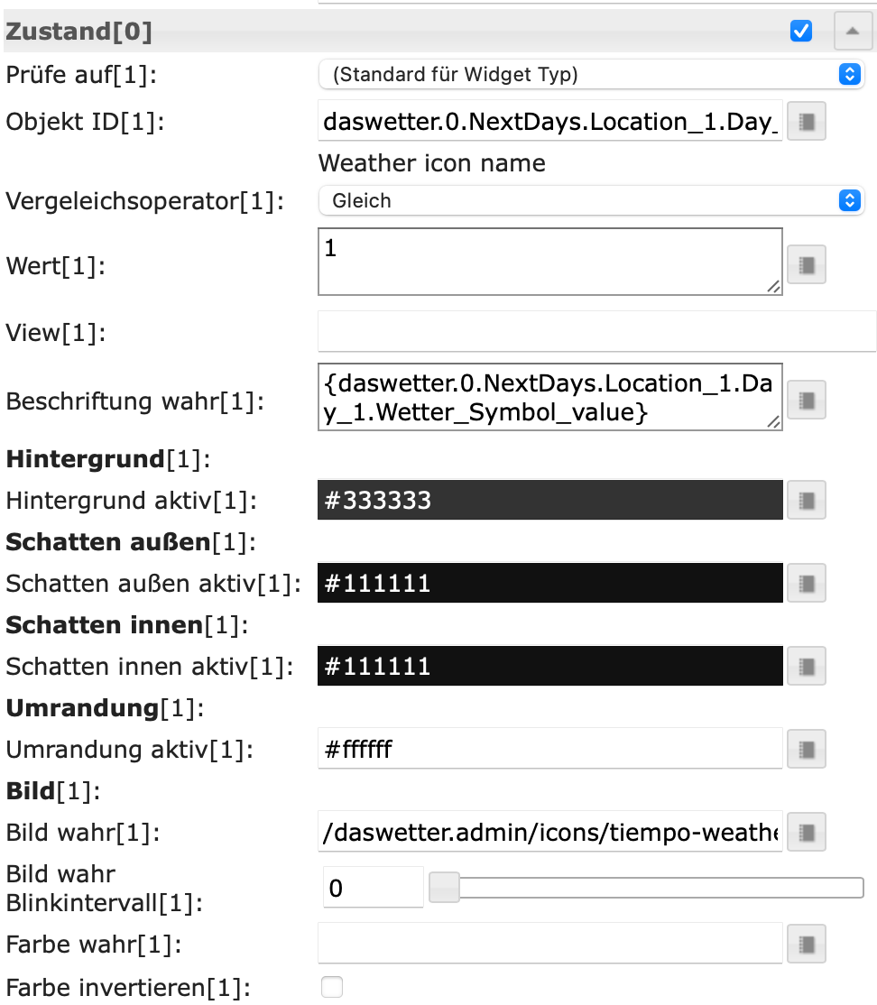
Task: Open the Vergleichsoperator dropdown
Action: (591, 200)
